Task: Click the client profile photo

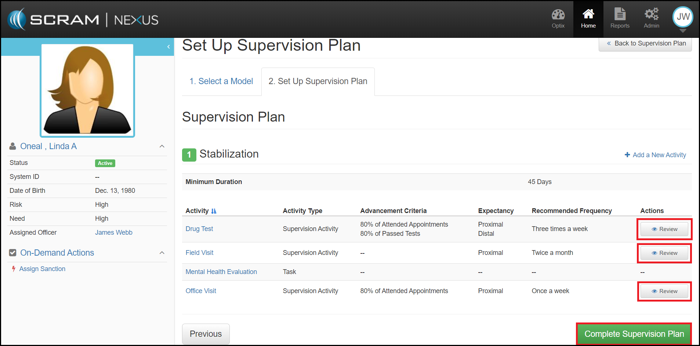Action: click(87, 90)
